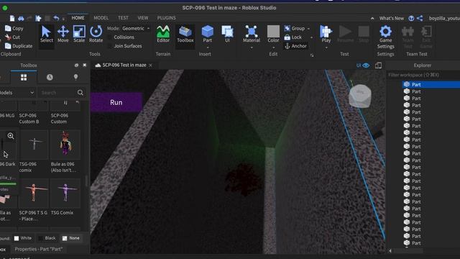Viewport: 460px width, 259px height.
Task: Open Game Settings
Action: 385,37
